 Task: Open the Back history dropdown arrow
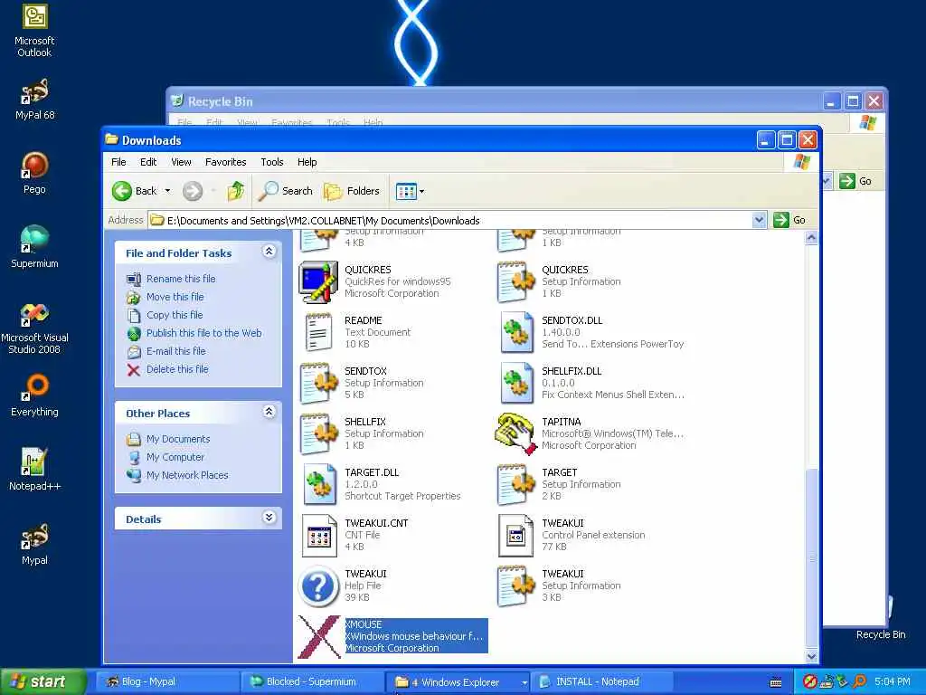point(167,191)
